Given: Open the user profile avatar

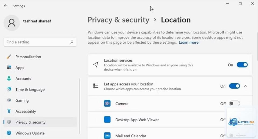Looking at the screenshot, I should (12, 23).
